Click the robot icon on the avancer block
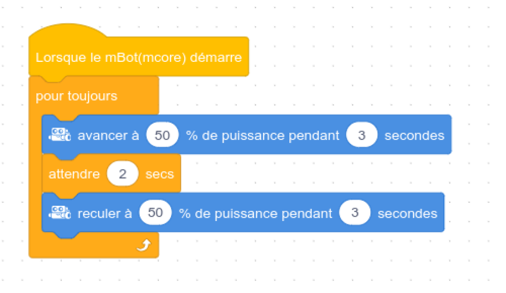506x293 pixels. [60, 135]
